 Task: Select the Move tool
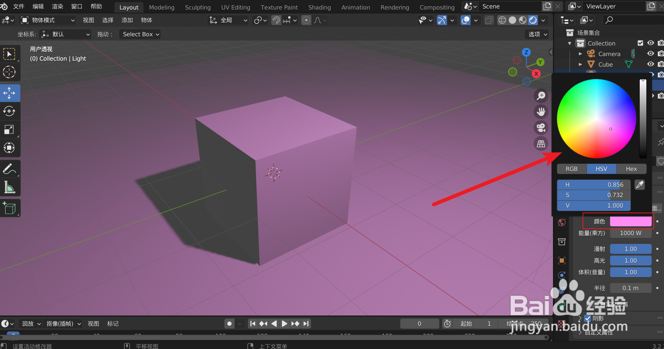10,93
